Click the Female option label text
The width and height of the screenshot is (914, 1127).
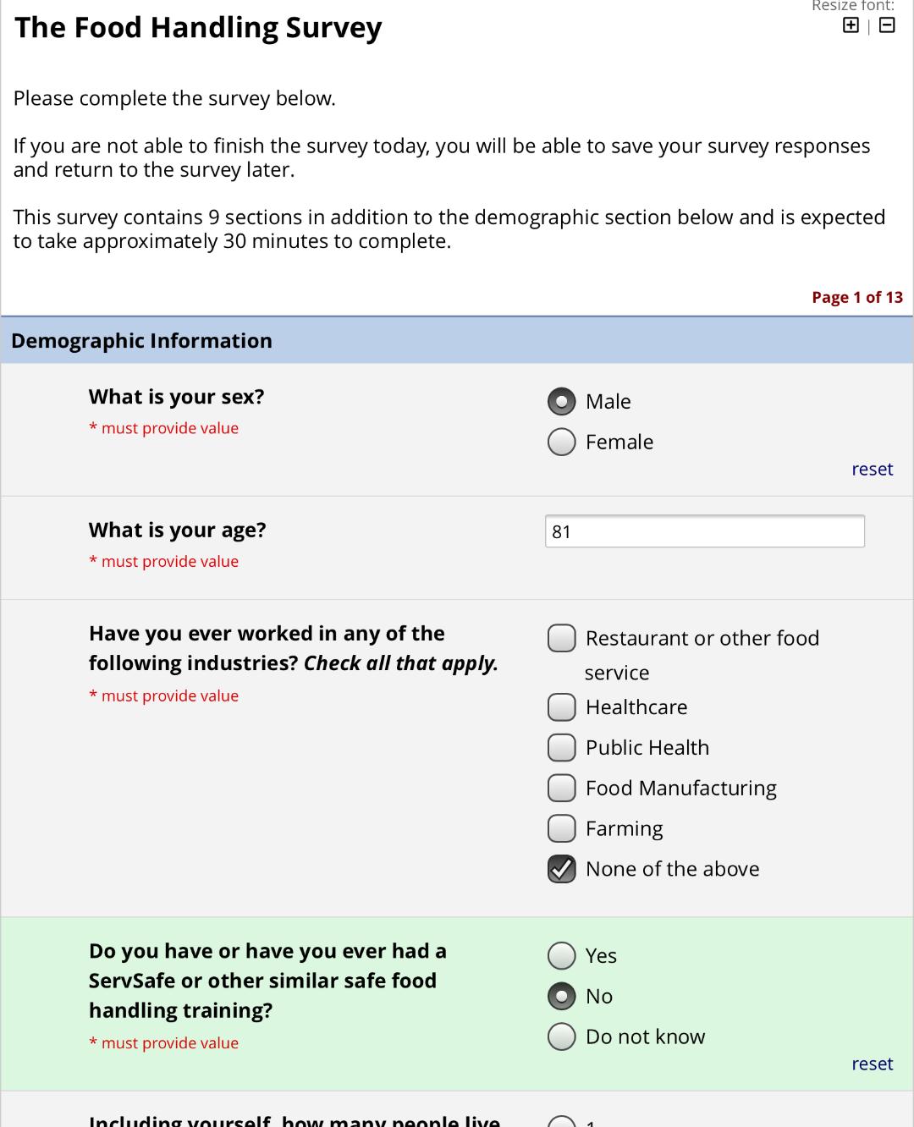click(x=619, y=443)
